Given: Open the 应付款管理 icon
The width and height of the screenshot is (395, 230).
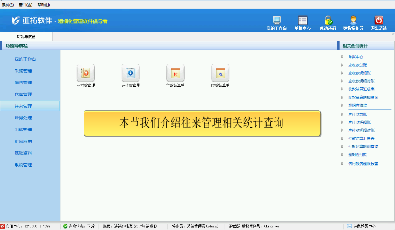Looking at the screenshot, I should click(x=85, y=73).
